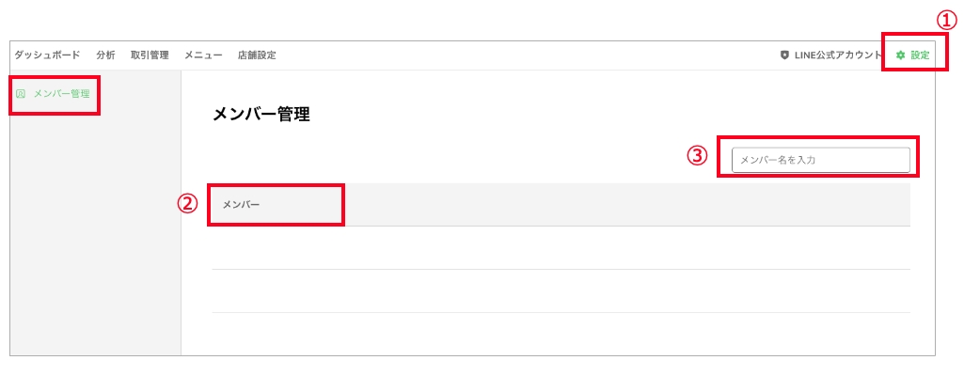Select 取引管理 in the top navigation

point(150,55)
